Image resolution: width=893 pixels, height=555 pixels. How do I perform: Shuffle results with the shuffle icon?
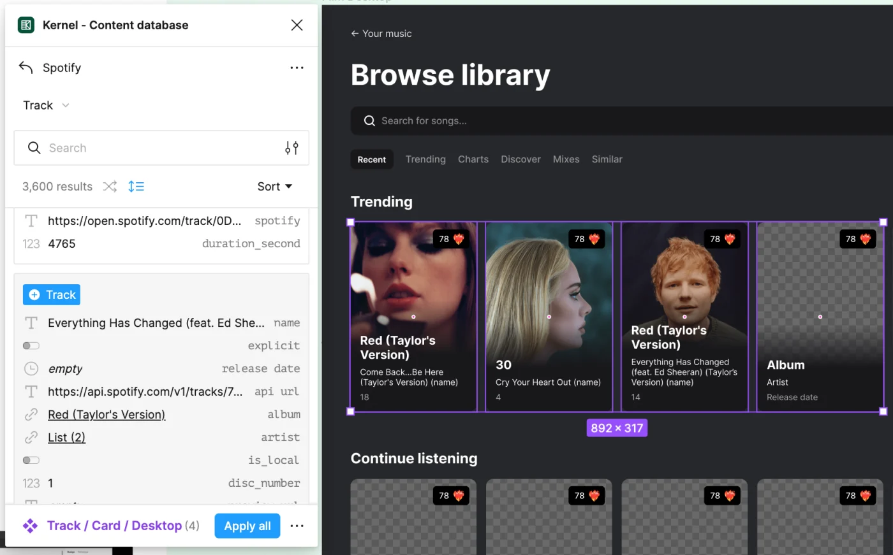[x=110, y=186]
